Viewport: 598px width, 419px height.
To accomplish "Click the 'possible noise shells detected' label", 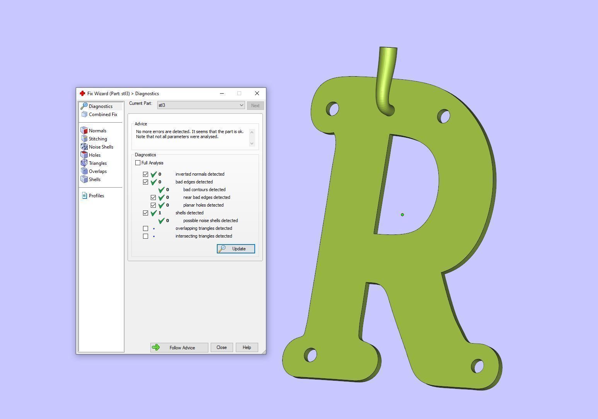I will [x=210, y=221].
